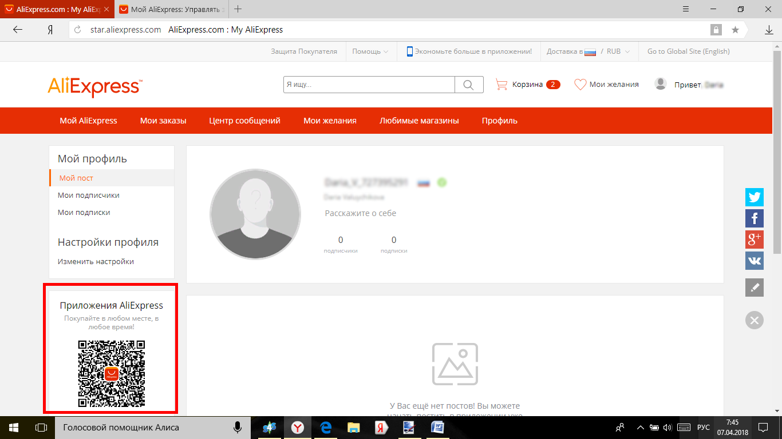
Task: Expand the Помощь dropdown
Action: [x=370, y=51]
